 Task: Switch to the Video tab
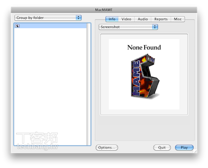point(126,19)
